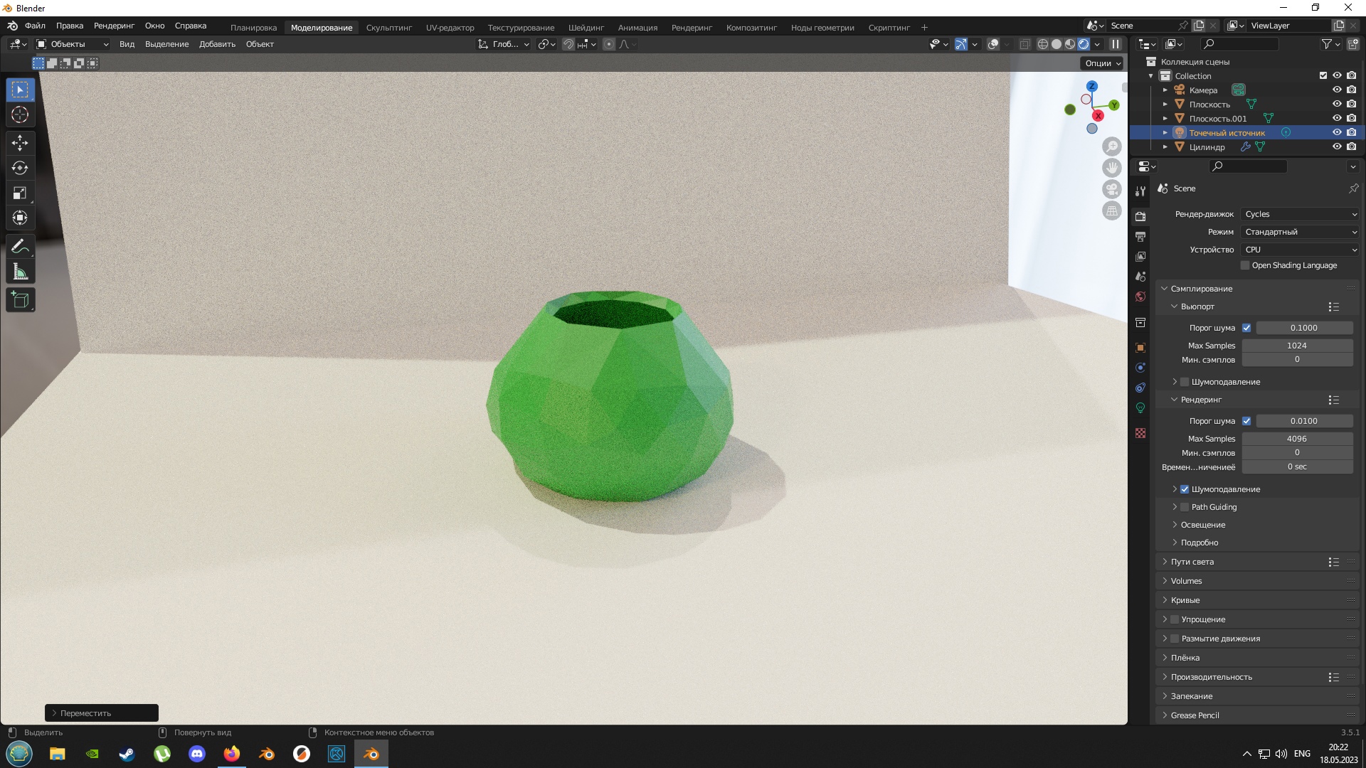The image size is (1366, 768).
Task: Hide the Цилиндр object in viewport
Action: click(1337, 146)
